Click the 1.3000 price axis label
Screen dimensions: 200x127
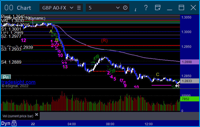tap(186, 32)
